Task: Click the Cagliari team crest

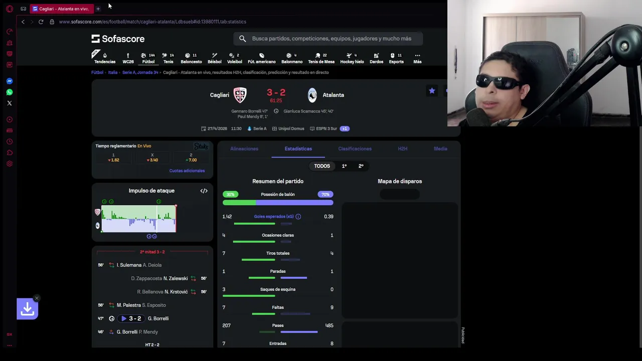Action: 240,95
